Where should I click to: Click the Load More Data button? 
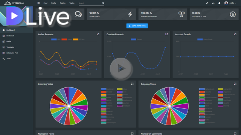click(x=137, y=26)
